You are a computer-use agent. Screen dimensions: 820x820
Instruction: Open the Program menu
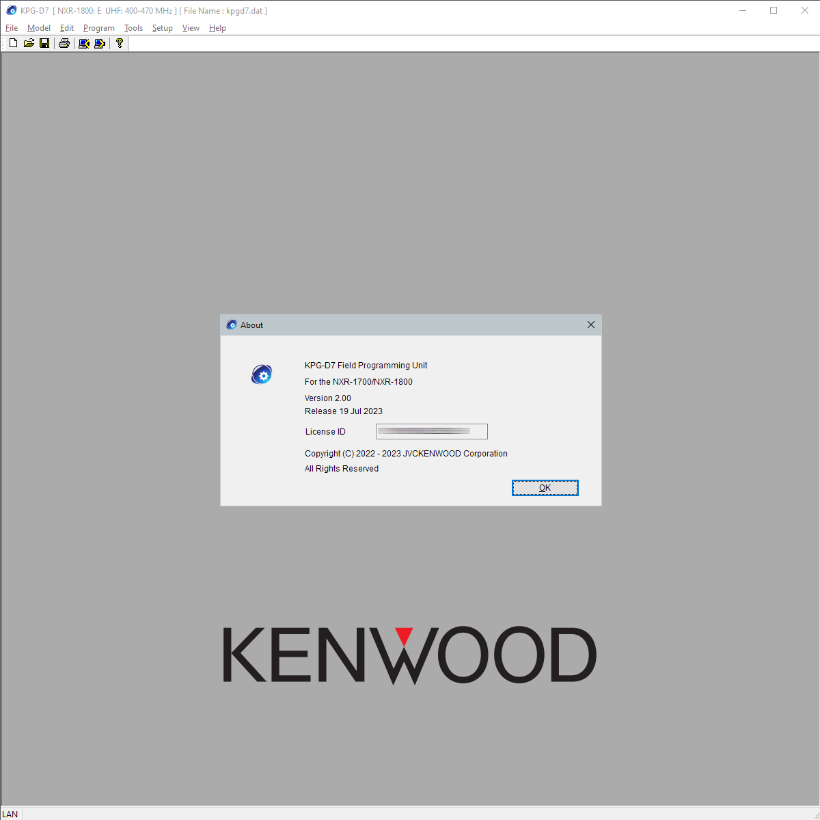99,28
